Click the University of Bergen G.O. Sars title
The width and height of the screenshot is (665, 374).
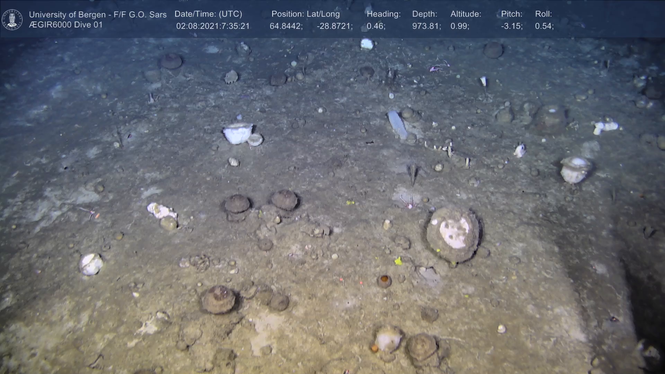pos(98,15)
